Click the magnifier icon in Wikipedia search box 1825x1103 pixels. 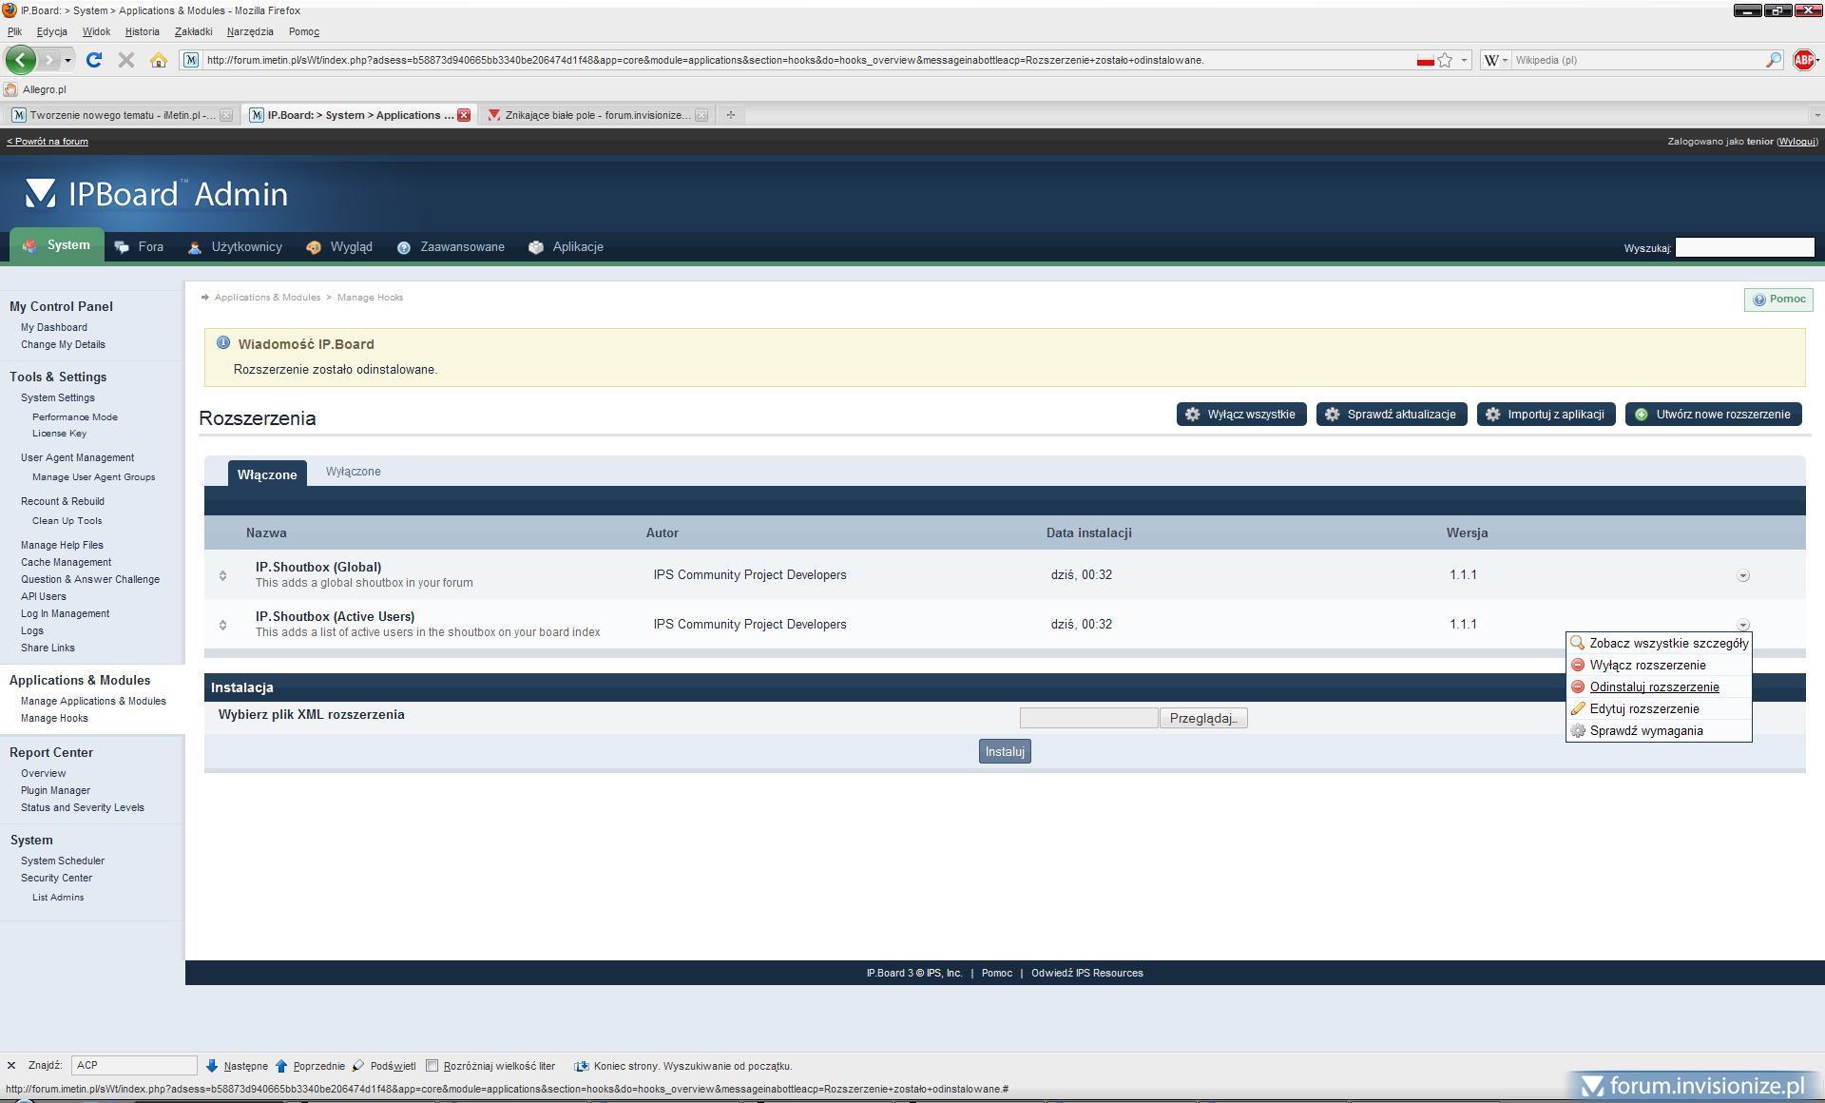pos(1773,60)
